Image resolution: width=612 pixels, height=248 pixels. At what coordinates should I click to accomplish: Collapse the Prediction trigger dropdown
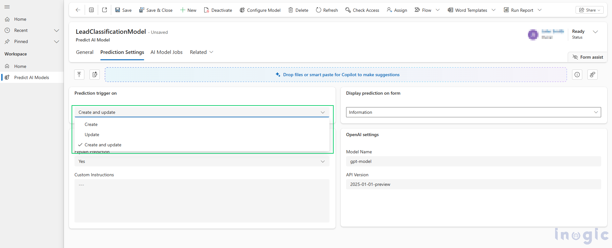tap(202, 112)
